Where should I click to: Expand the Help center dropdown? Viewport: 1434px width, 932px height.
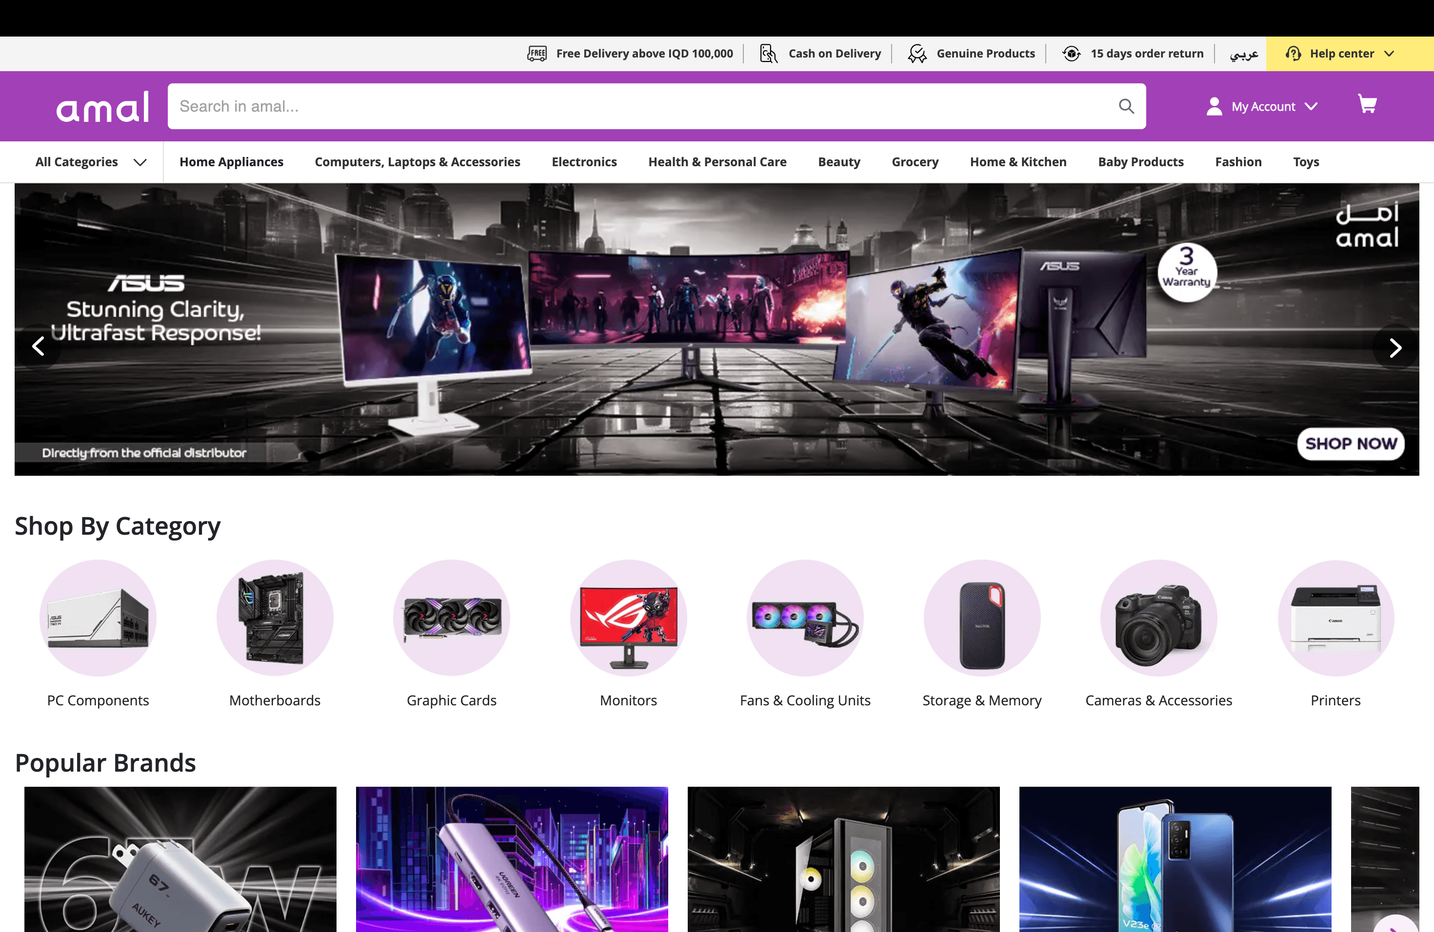pyautogui.click(x=1389, y=54)
